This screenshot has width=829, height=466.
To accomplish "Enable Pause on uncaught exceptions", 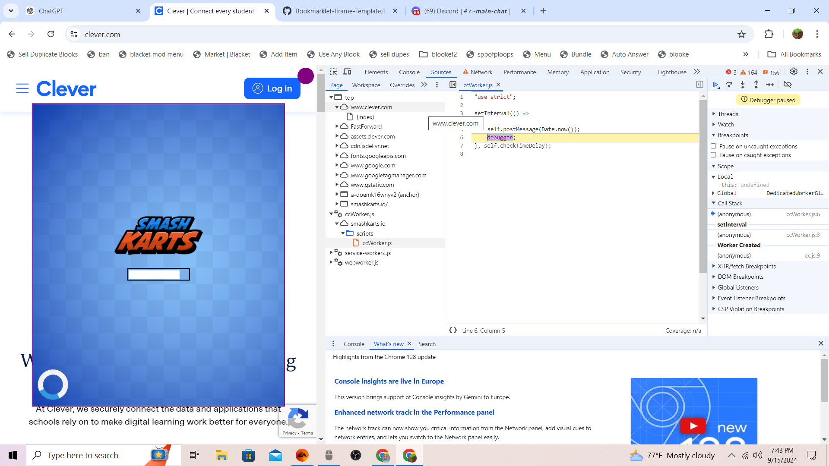I will click(714, 146).
